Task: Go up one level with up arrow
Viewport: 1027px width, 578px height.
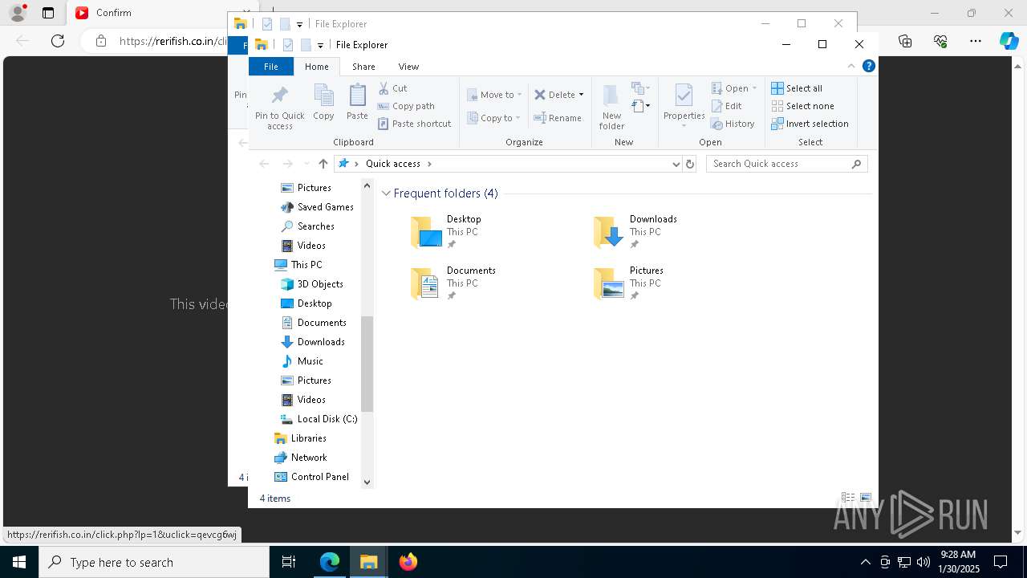Action: tap(323, 164)
